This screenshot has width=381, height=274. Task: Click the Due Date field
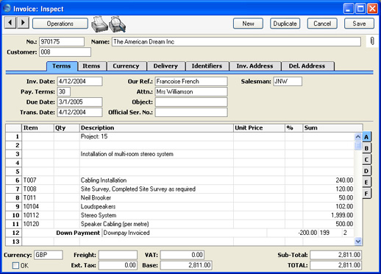click(79, 102)
